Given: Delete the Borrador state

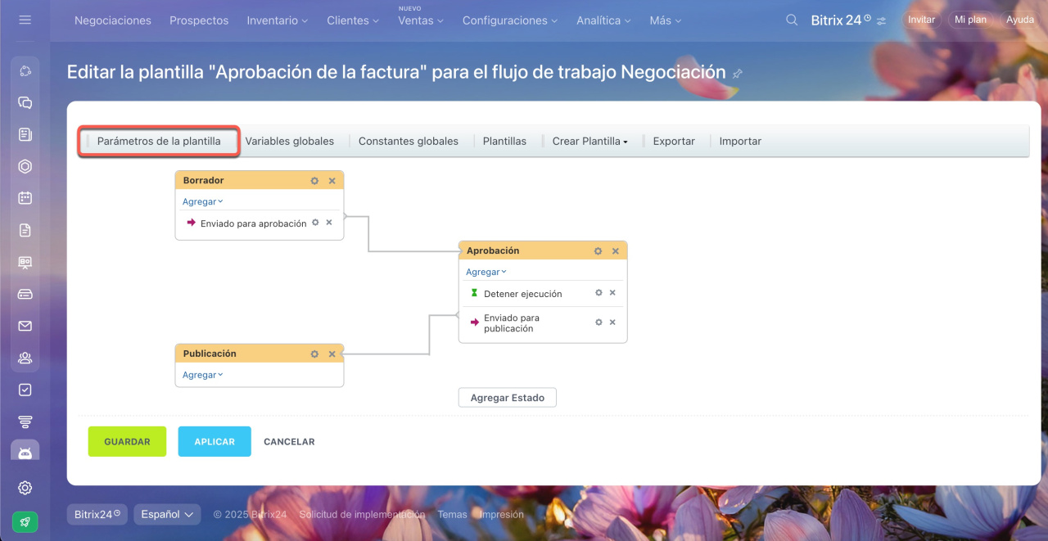Looking at the screenshot, I should 332,181.
